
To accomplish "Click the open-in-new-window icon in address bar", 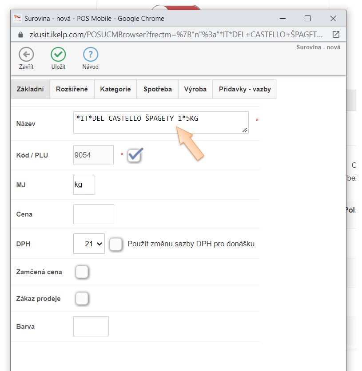I will 336,34.
